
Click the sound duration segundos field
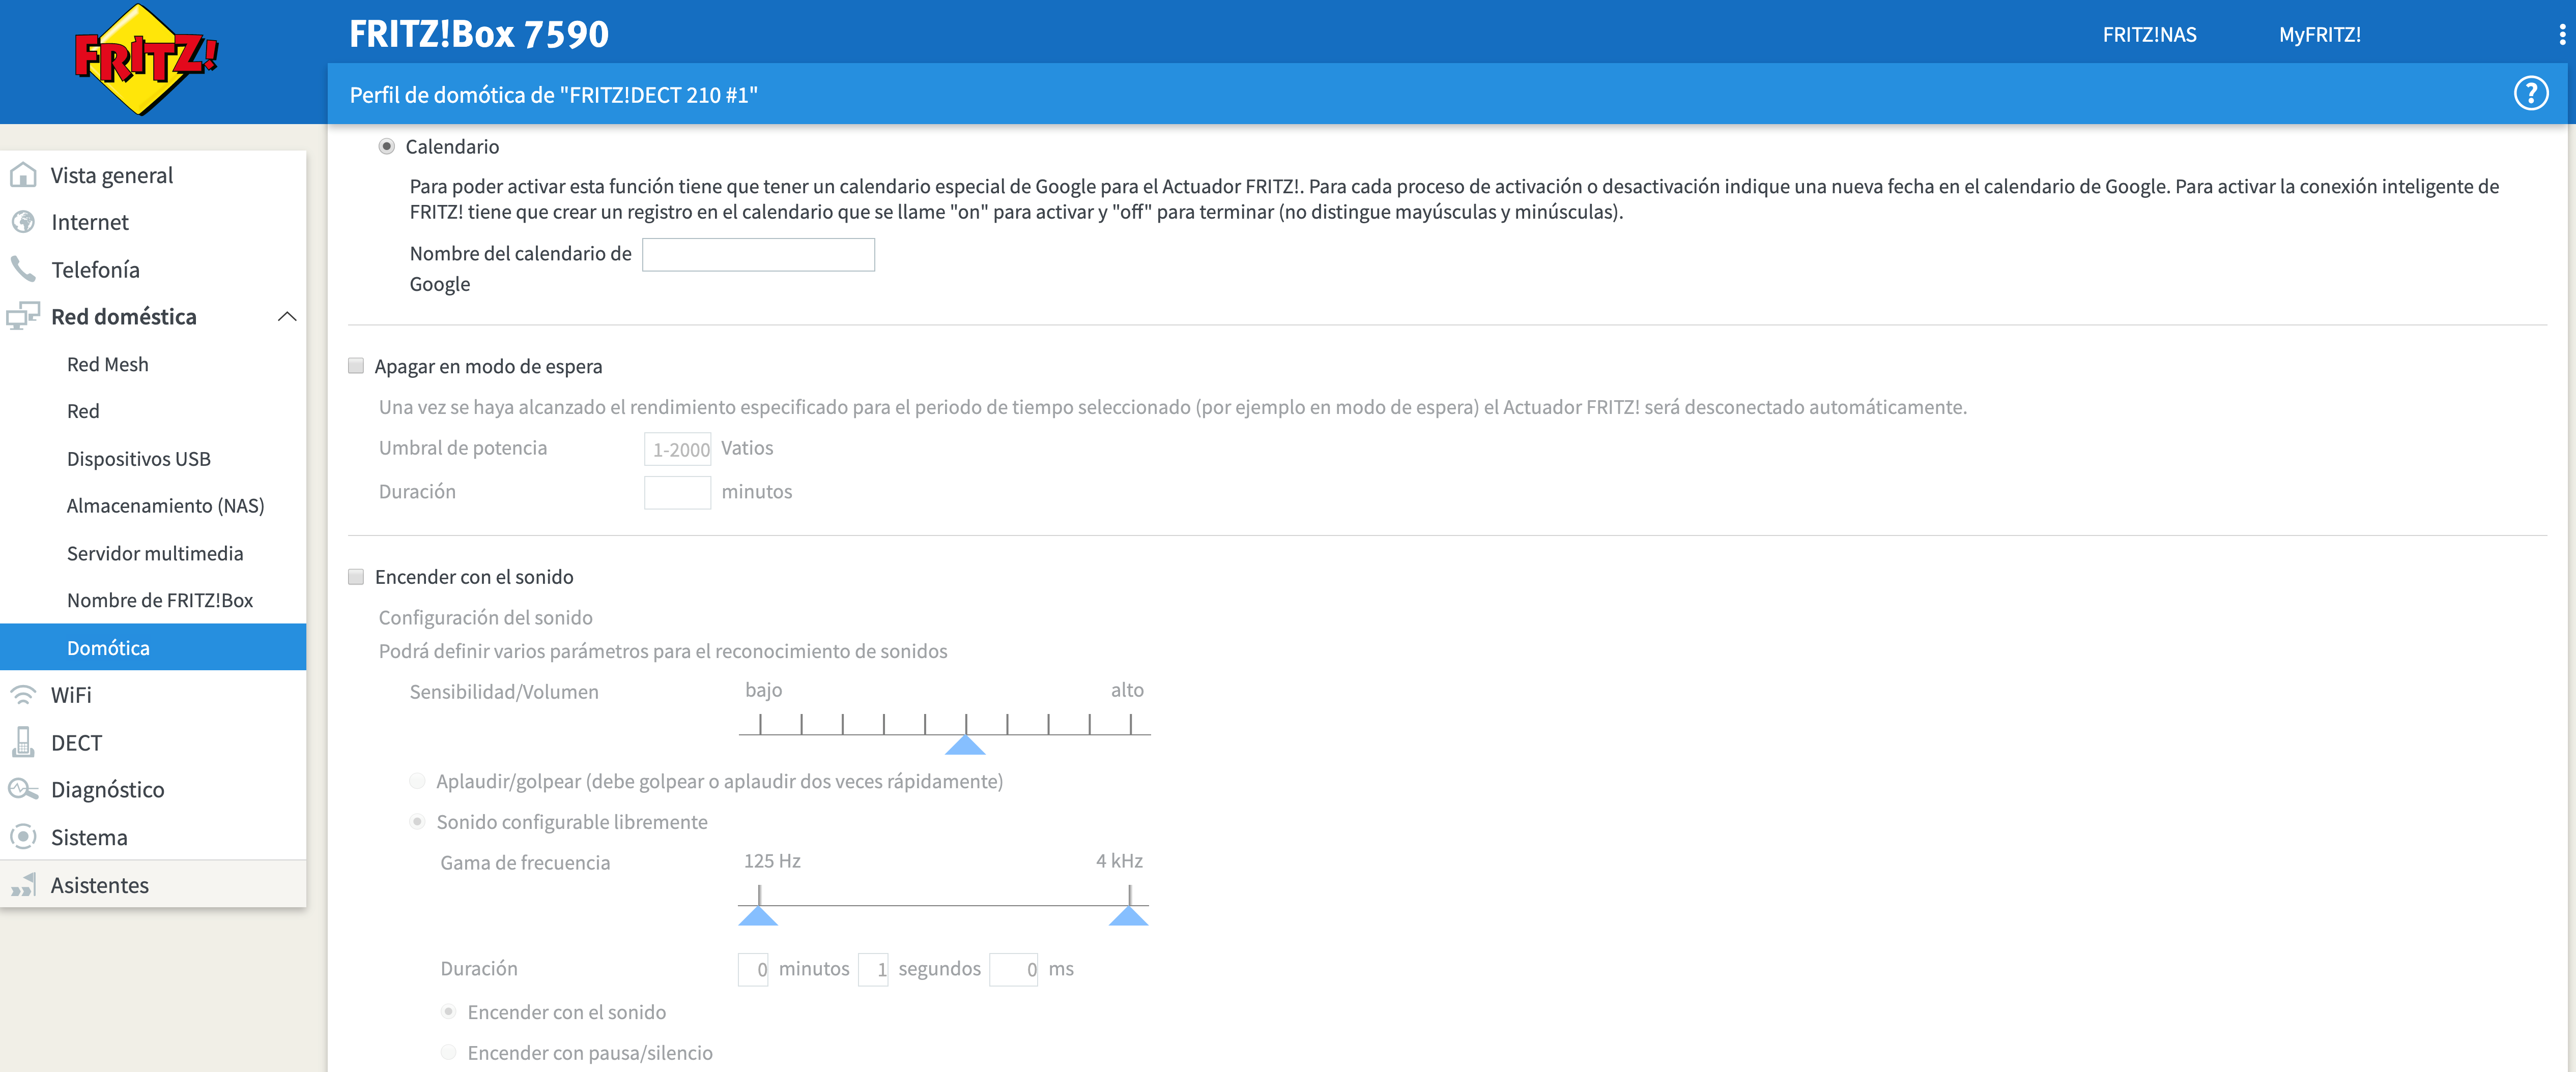click(x=873, y=969)
